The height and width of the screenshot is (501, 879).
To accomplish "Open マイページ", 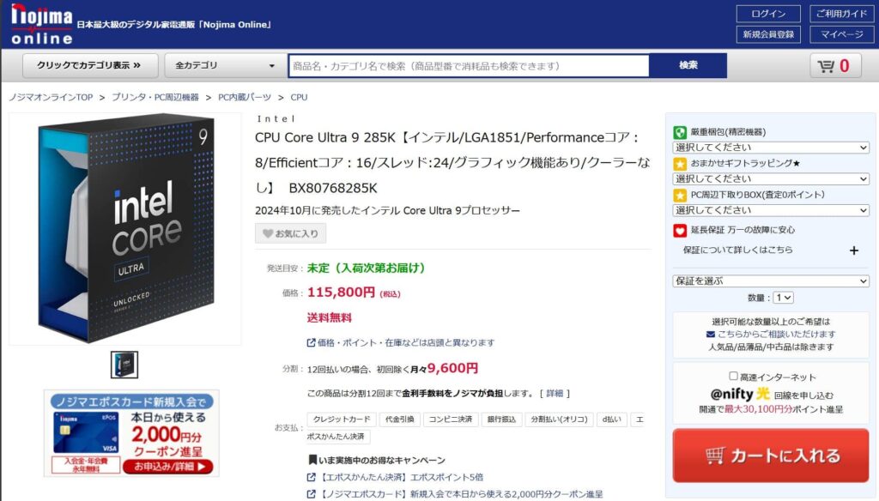I will (x=841, y=34).
